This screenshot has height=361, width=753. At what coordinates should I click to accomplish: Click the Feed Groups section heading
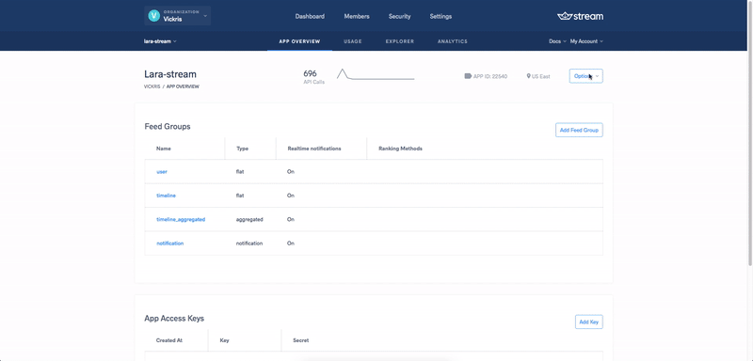168,127
